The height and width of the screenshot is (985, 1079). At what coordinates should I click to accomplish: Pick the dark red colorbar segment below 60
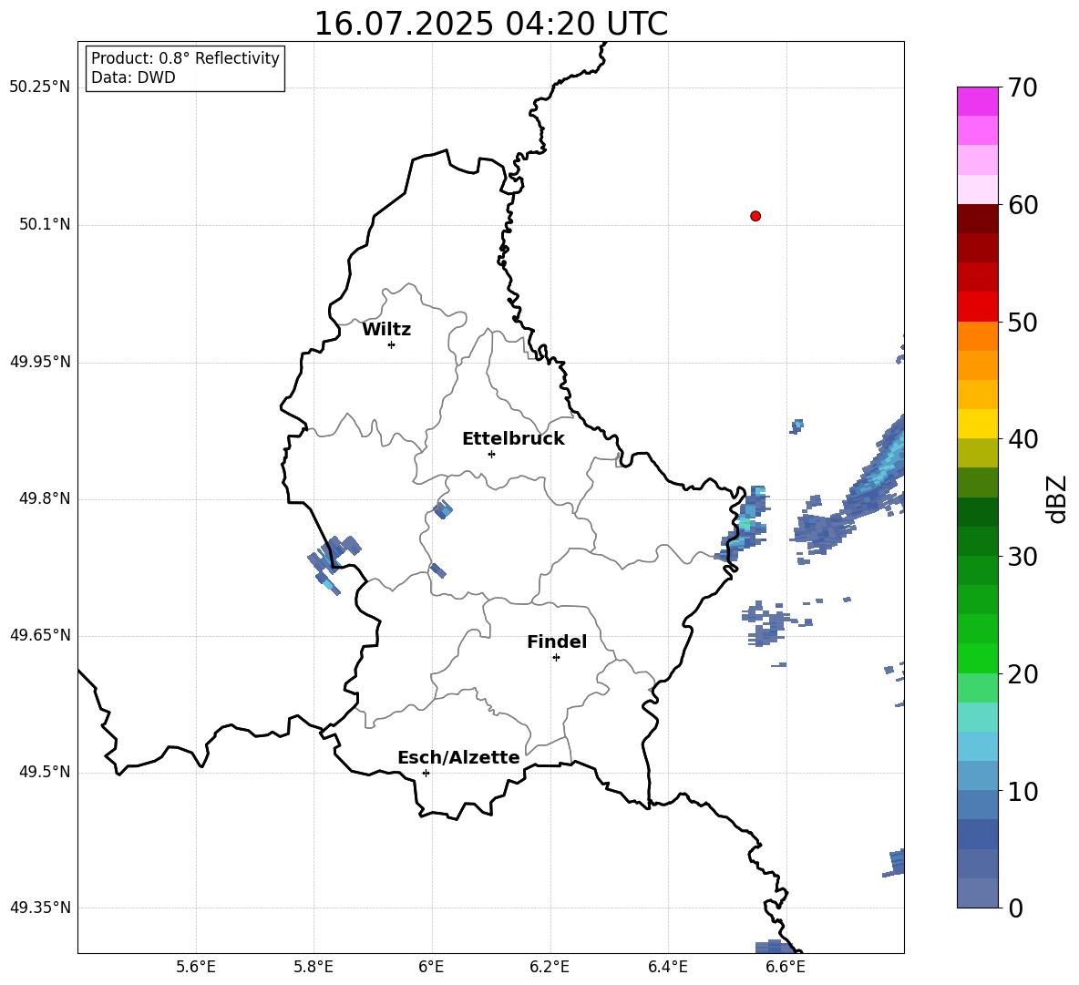click(977, 219)
